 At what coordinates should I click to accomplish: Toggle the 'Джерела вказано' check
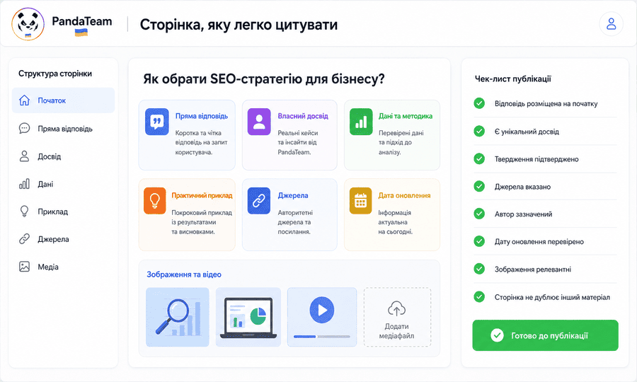tap(479, 186)
